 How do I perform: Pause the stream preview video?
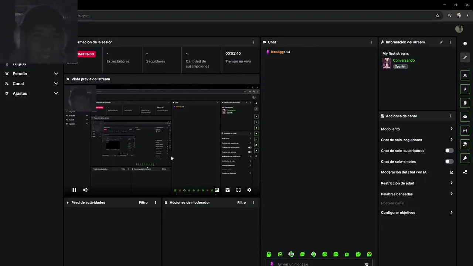click(74, 190)
